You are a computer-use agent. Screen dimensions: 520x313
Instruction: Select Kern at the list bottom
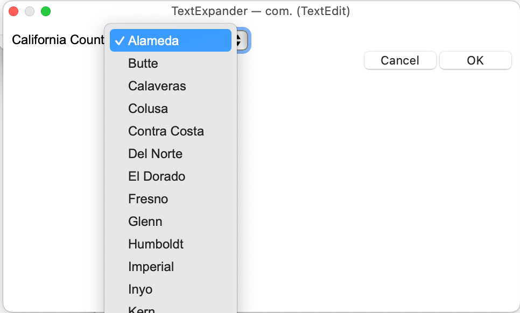142,309
